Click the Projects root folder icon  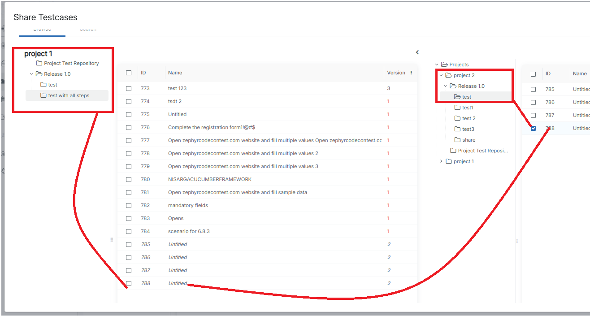point(444,65)
